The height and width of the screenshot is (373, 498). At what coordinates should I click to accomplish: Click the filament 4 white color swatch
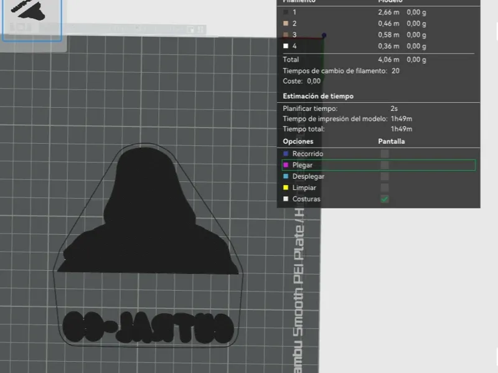(286, 46)
